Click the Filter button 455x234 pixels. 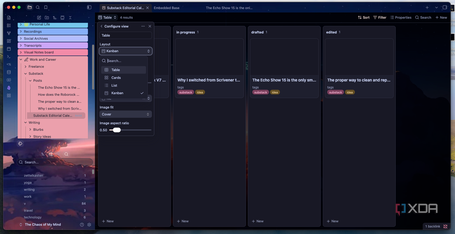pyautogui.click(x=380, y=18)
